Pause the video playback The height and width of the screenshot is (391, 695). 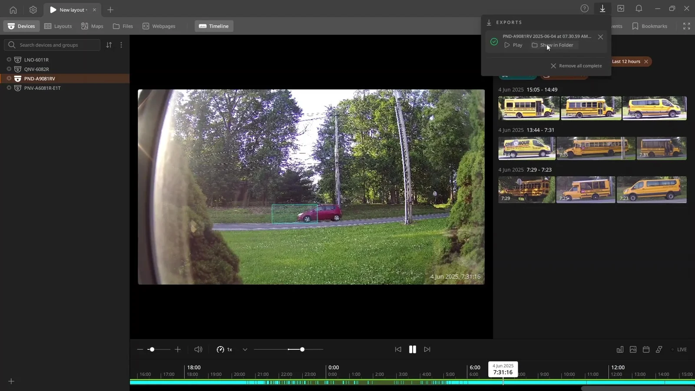tap(413, 349)
